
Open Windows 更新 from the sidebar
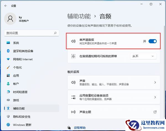point(32,125)
